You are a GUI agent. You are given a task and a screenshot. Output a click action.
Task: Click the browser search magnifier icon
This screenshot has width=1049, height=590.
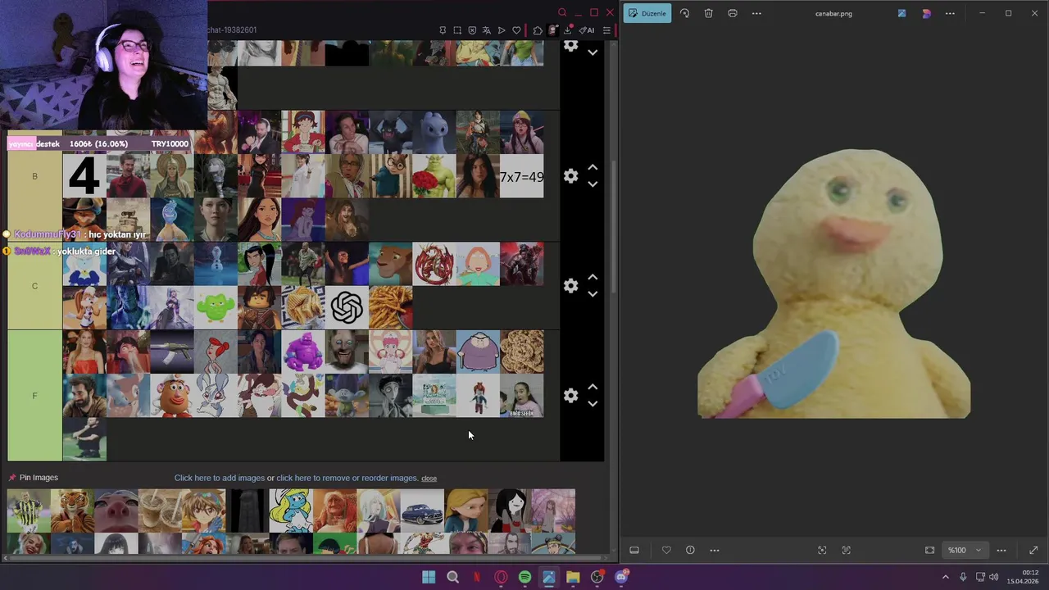(562, 12)
